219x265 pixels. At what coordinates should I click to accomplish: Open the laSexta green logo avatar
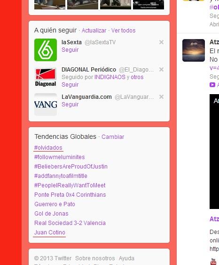point(46,50)
